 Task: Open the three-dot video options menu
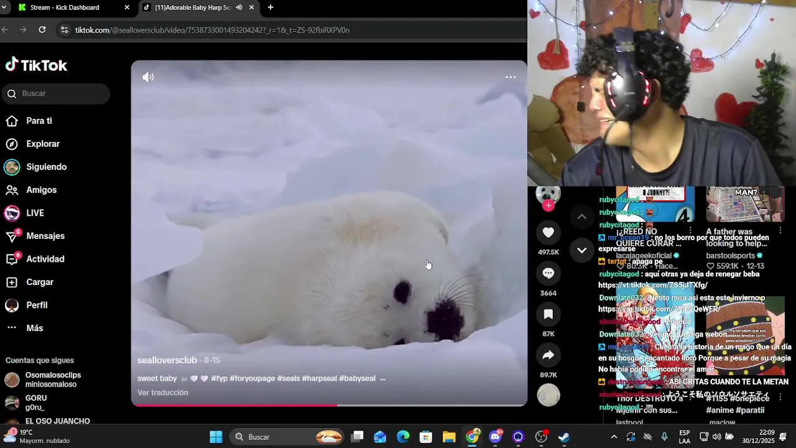[x=511, y=77]
